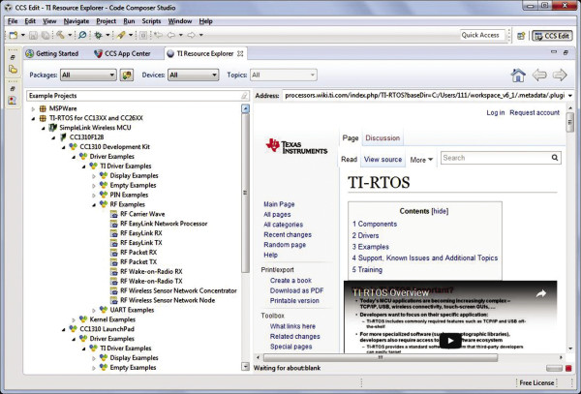
Task: Open the wiki Discussion tab
Action: click(x=382, y=137)
